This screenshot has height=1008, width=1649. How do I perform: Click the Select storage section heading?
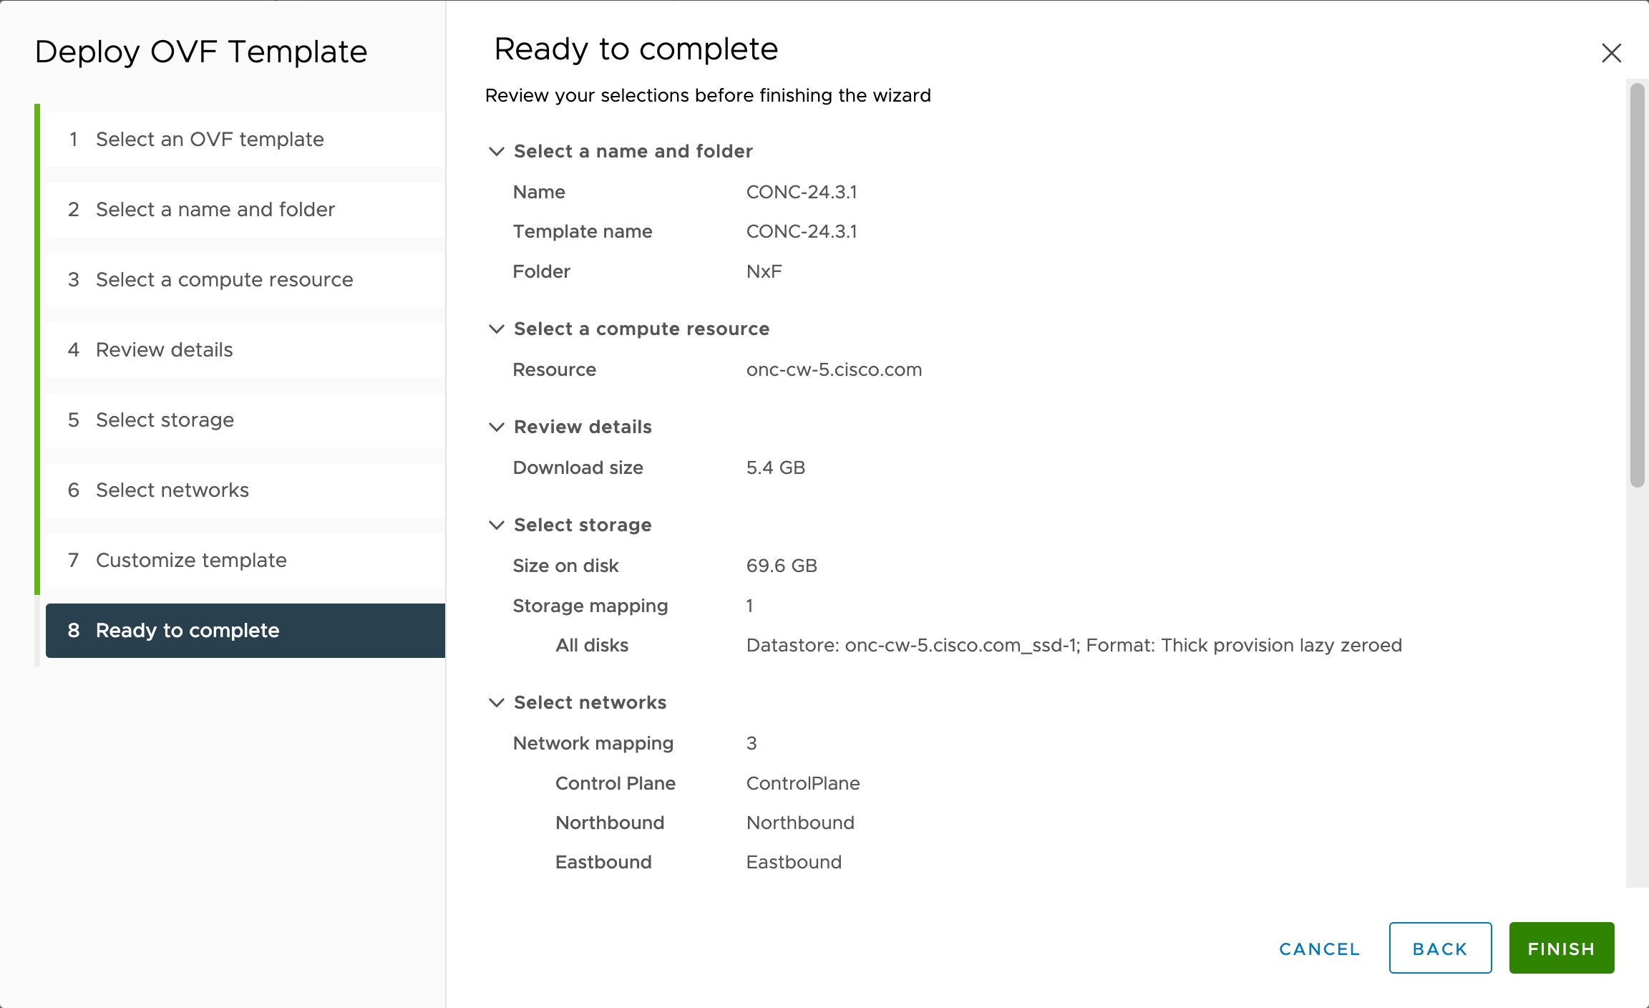click(583, 525)
